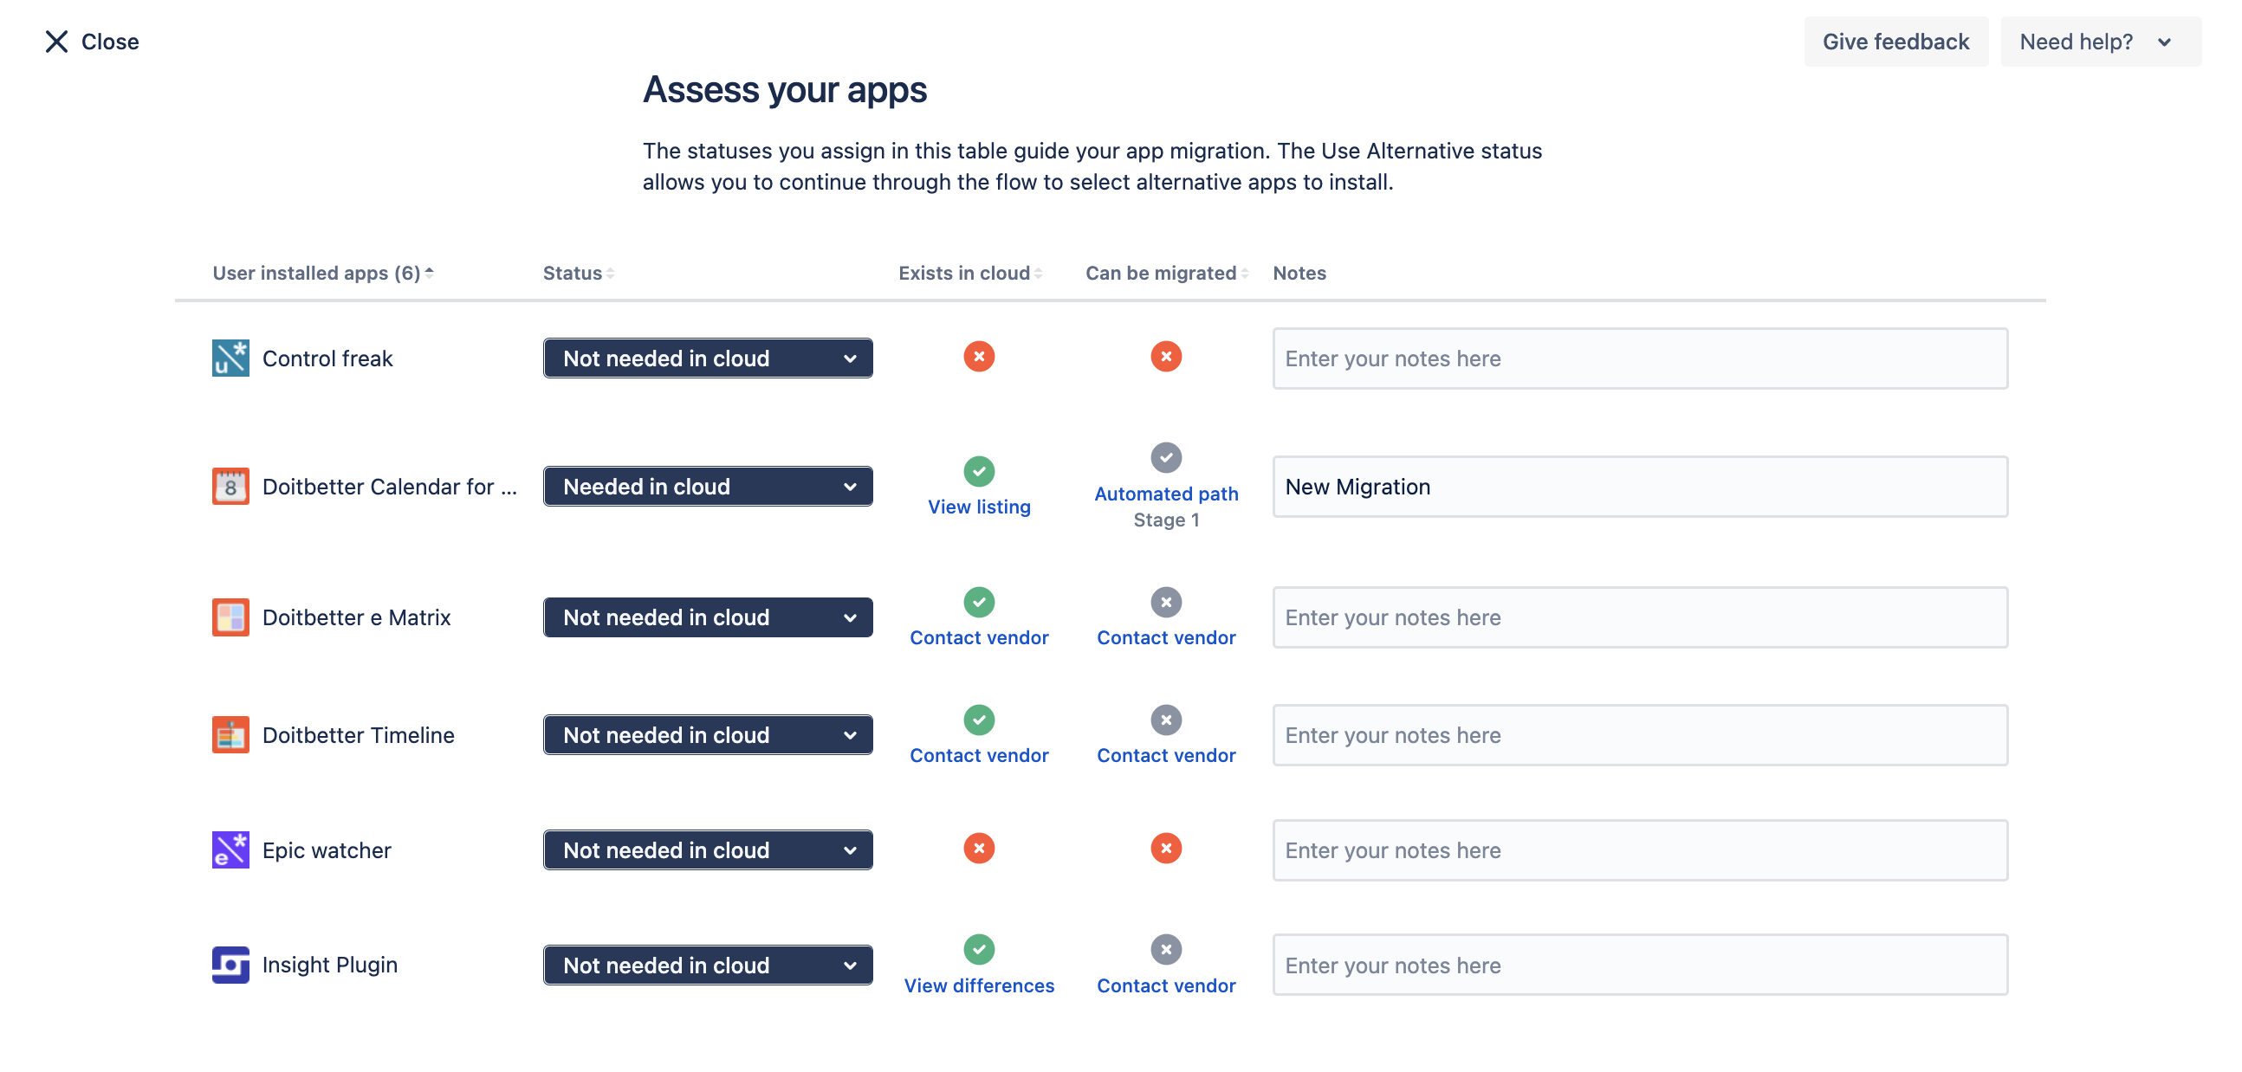
Task: Click red cross under Exists in cloud for Control freak
Action: (x=979, y=356)
